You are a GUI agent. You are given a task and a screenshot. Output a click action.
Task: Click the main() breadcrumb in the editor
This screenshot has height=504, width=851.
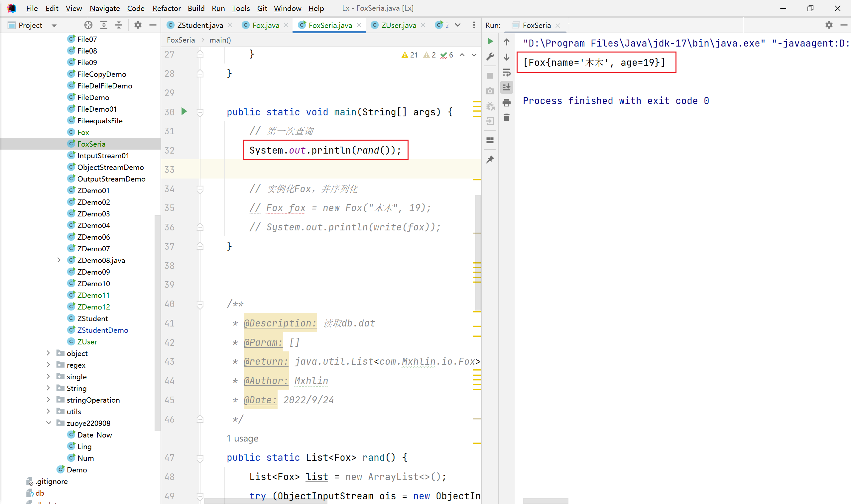220,40
